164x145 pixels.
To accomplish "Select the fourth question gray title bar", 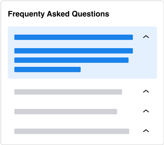I will pos(72,131).
